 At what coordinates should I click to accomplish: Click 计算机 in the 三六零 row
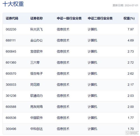click(92, 63)
